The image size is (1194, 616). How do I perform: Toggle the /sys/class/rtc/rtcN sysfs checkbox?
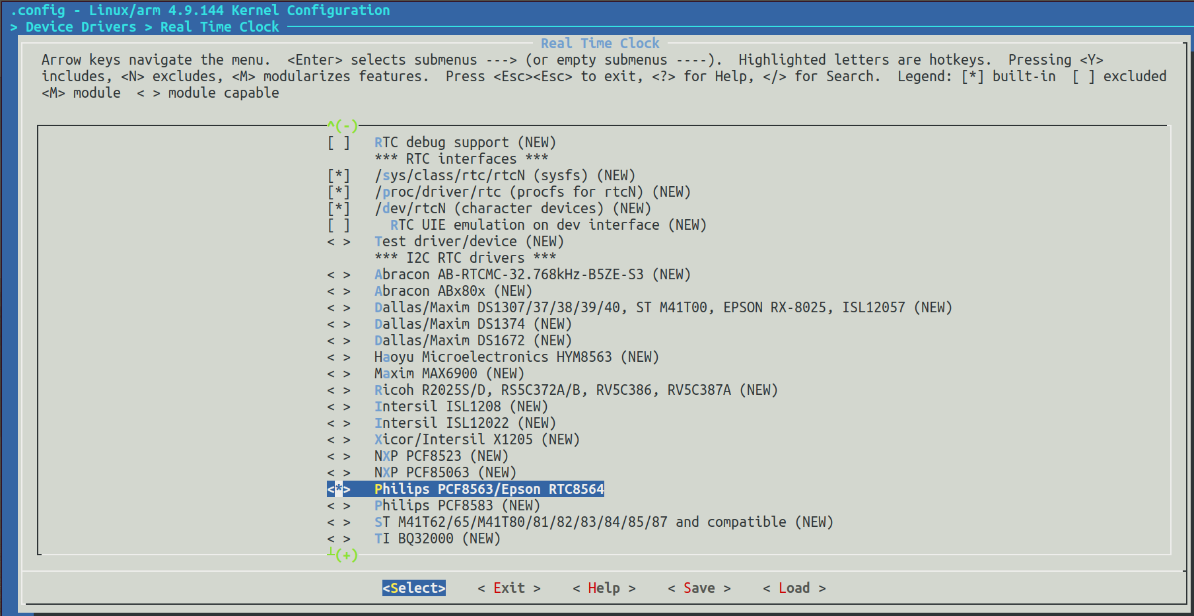click(339, 176)
